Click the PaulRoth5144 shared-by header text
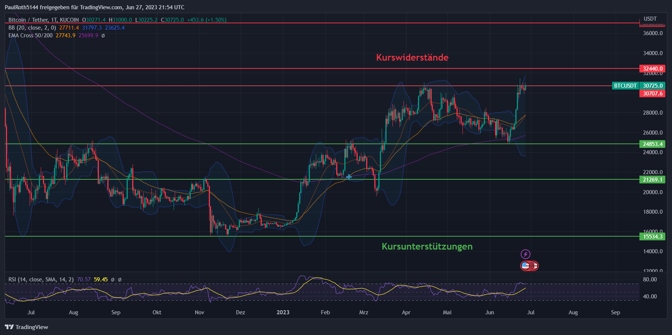Screen dimensions: 672x335 94,7
